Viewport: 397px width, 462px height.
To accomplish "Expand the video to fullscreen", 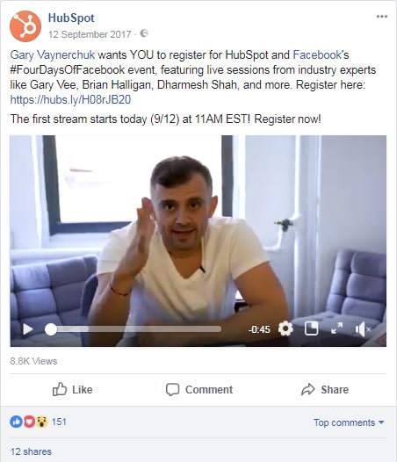I will 337,328.
